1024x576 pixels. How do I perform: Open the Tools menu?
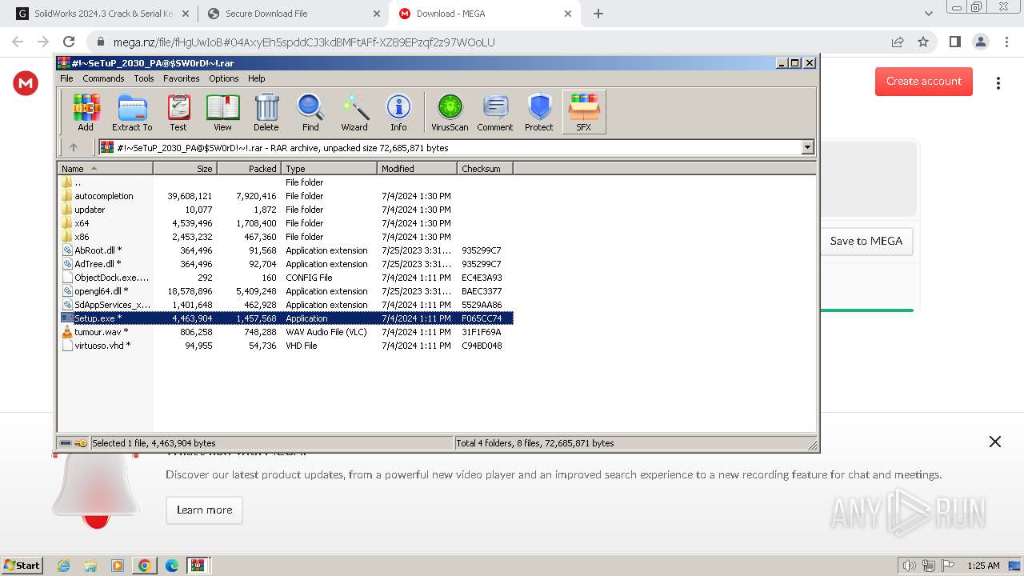(144, 78)
